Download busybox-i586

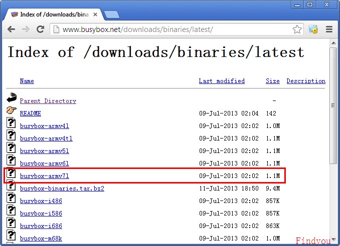(x=41, y=213)
